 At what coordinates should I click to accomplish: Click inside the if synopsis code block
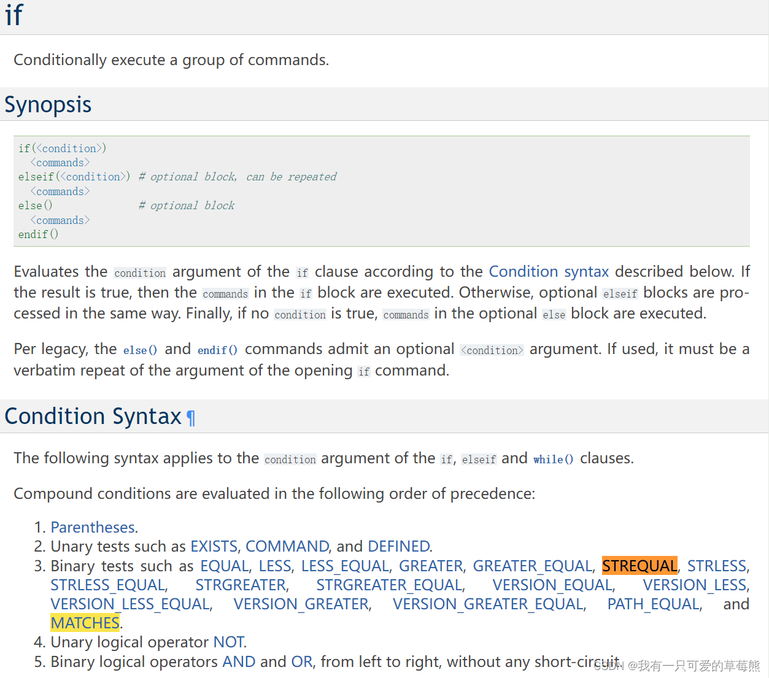click(x=382, y=191)
